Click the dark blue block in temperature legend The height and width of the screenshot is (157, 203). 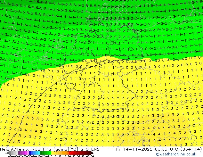point(30,153)
